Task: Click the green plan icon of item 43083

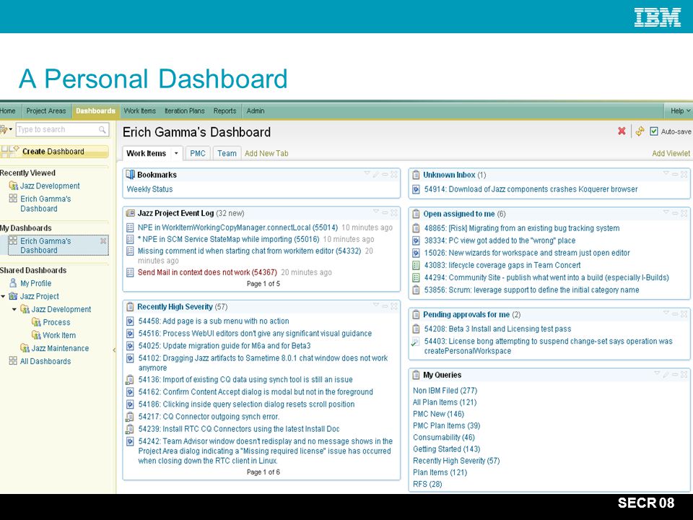Action: 416,265
